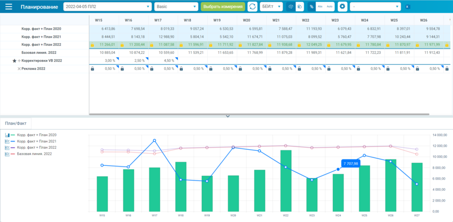Click the yellow lock in W15 of Корр. факт + План 2022
The width and height of the screenshot is (453, 222).
click(x=92, y=44)
